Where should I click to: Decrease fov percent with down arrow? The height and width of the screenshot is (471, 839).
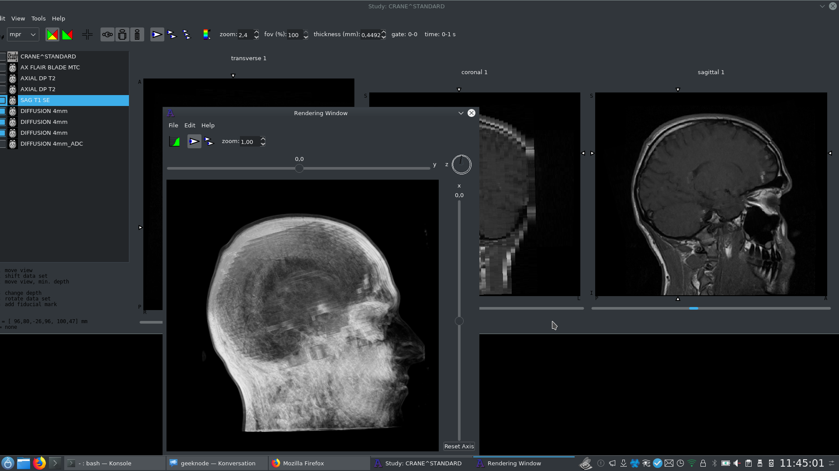(305, 38)
